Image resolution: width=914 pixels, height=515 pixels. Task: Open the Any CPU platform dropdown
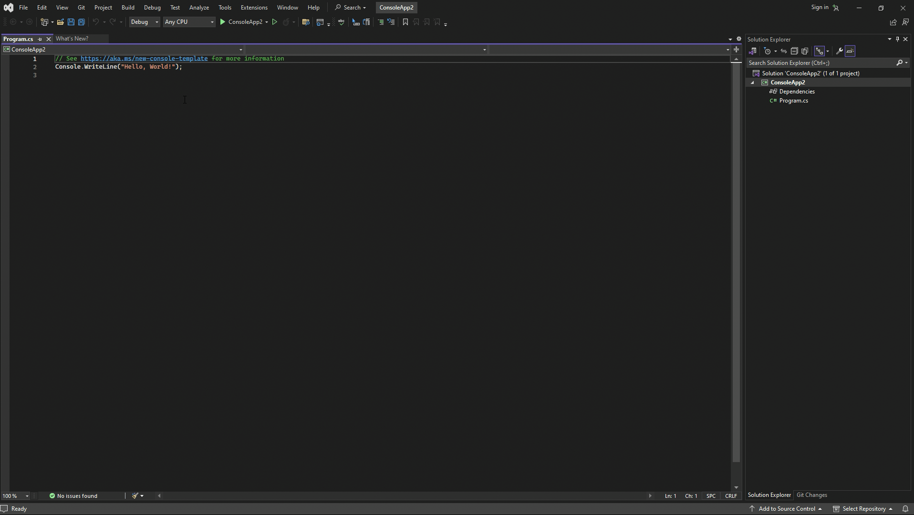coord(189,22)
